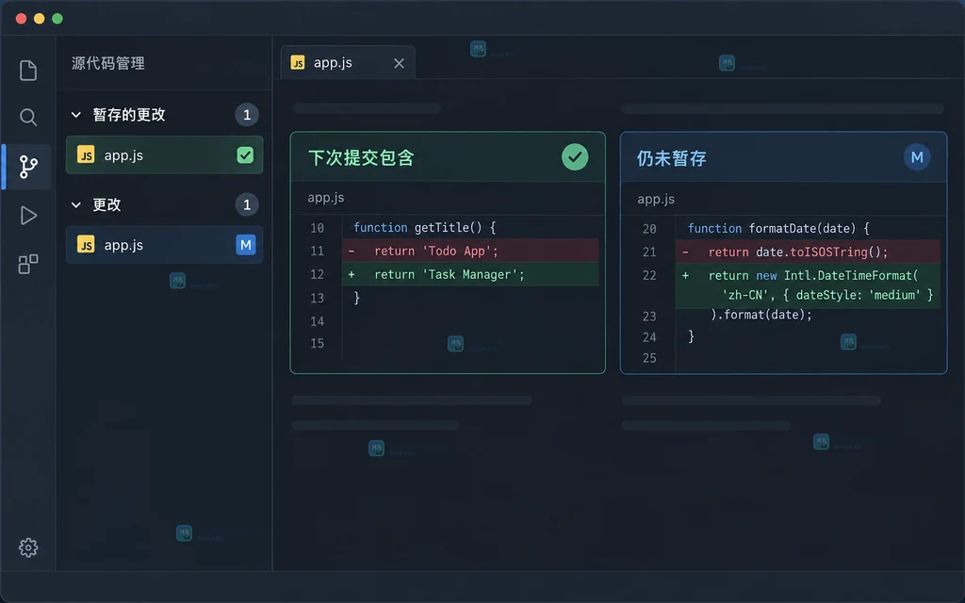Click the 源代码管理 panel title

pyautogui.click(x=108, y=63)
